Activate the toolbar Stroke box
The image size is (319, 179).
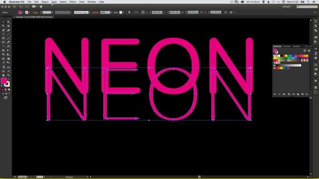click(7, 84)
